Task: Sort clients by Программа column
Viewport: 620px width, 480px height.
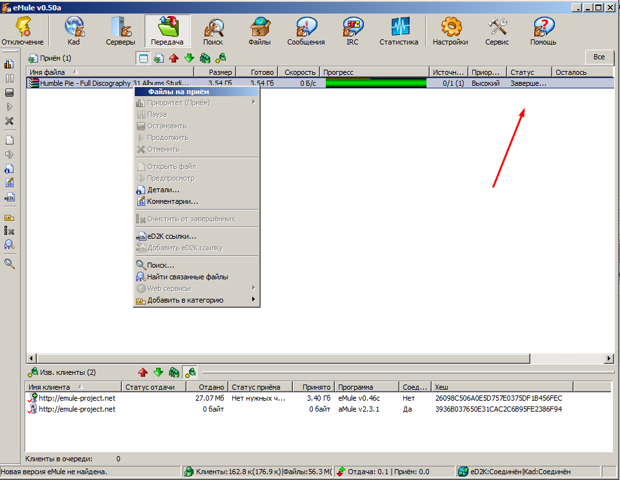Action: (367, 386)
